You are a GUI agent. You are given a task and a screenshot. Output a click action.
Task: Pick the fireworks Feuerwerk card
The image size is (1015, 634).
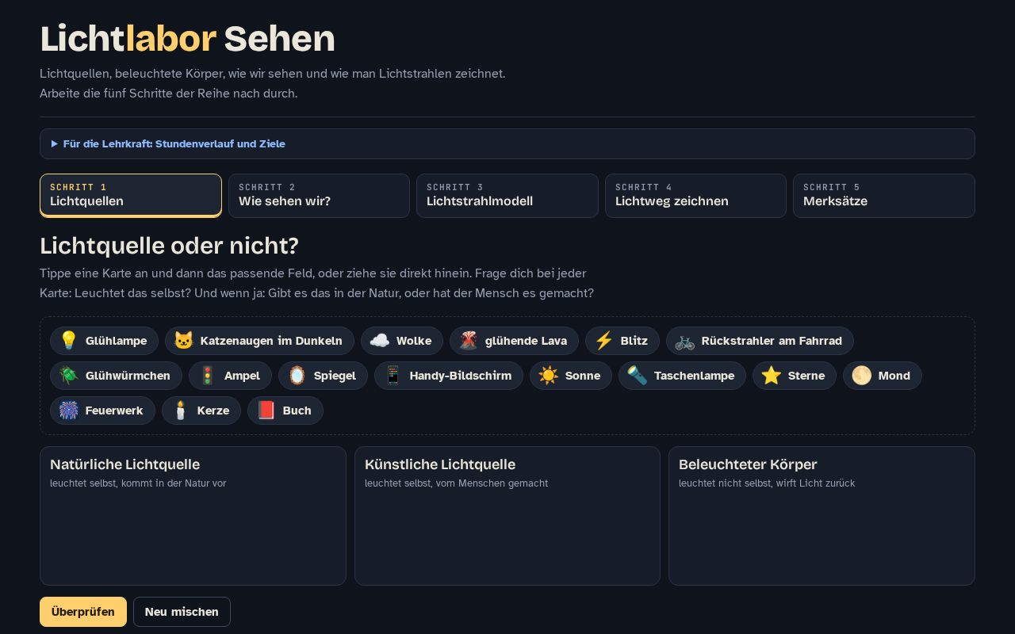(102, 411)
